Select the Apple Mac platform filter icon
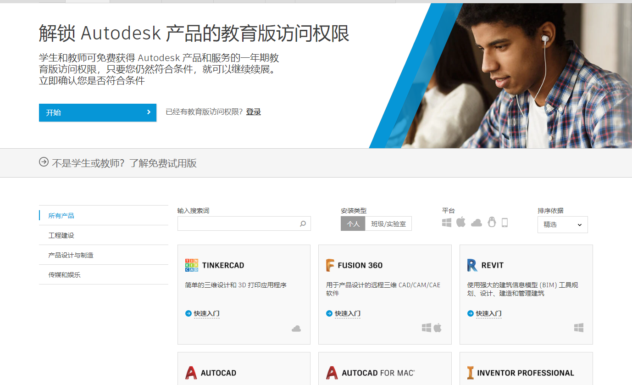 pyautogui.click(x=461, y=223)
